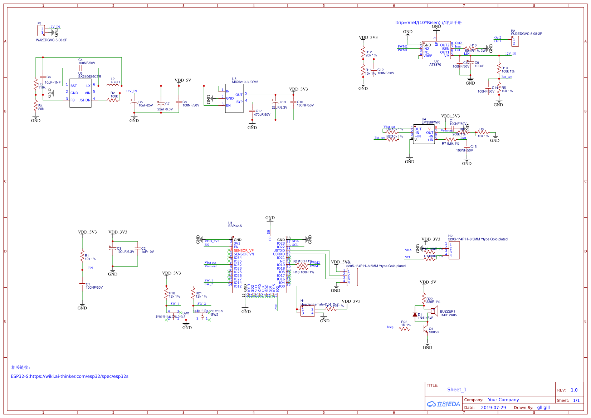This screenshot has width=591, height=418.
Task: Select the H1 Header-Female 2x2 symbol
Action: [x=308, y=311]
